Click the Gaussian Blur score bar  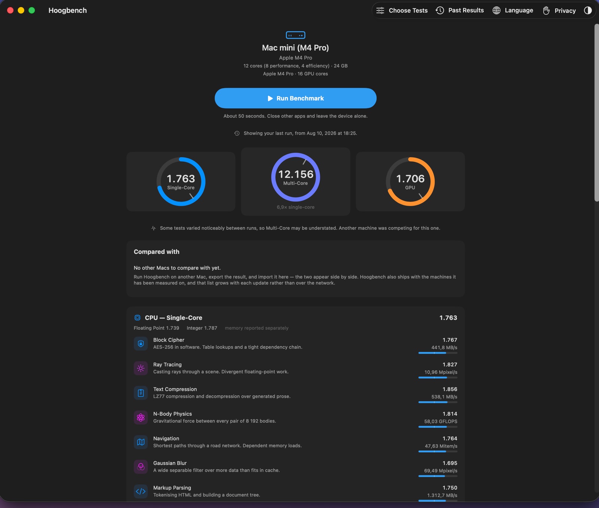[438, 476]
